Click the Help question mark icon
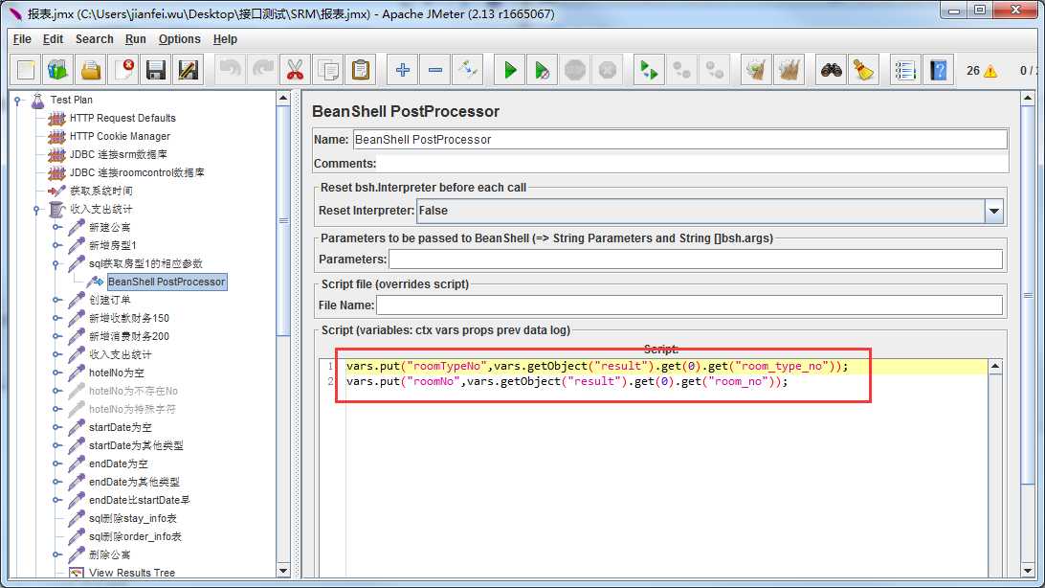The height and width of the screenshot is (588, 1045). click(939, 70)
